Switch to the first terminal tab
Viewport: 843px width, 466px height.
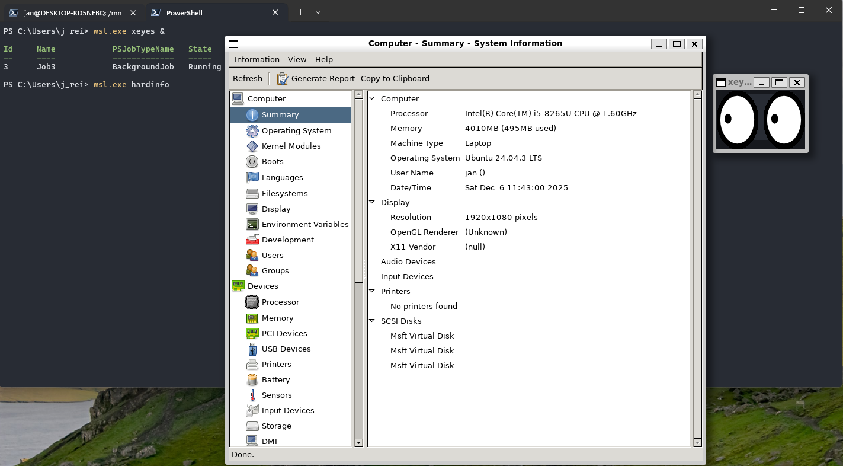pyautogui.click(x=71, y=12)
